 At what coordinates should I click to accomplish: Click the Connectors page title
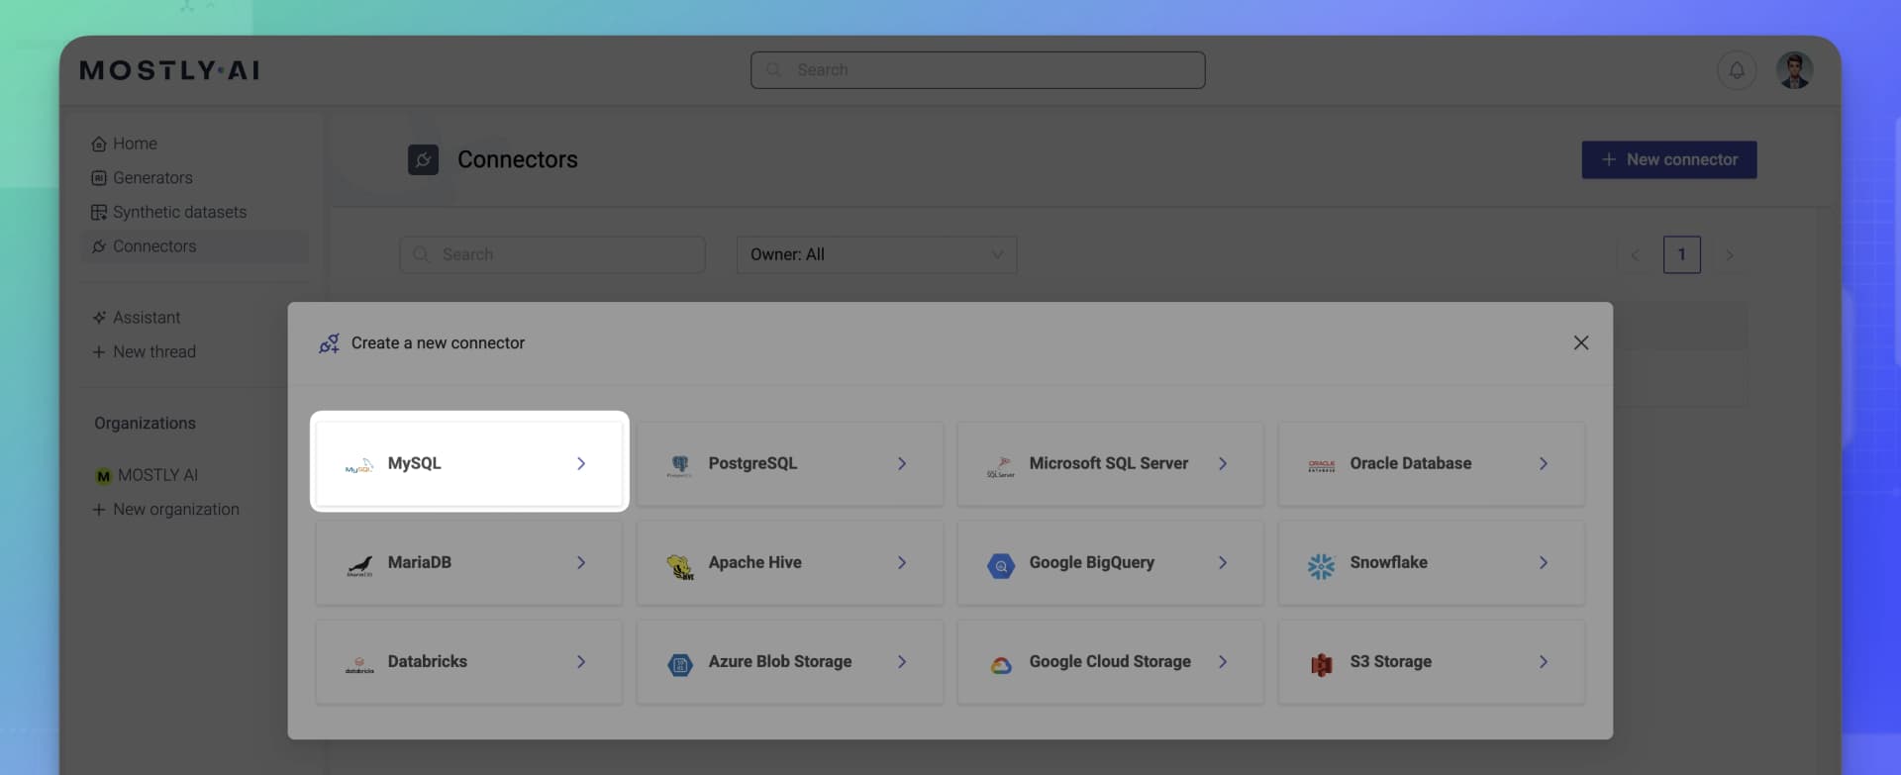coord(518,159)
